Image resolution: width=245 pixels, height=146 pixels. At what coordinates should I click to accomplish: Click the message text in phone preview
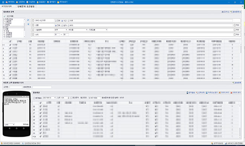pos(15,101)
